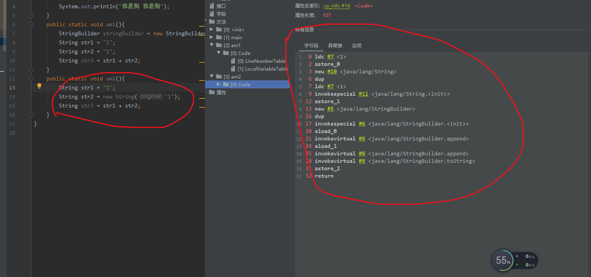591x277 pixels.
Task: Collapse the [2] am1 method node
Action: click(x=211, y=45)
